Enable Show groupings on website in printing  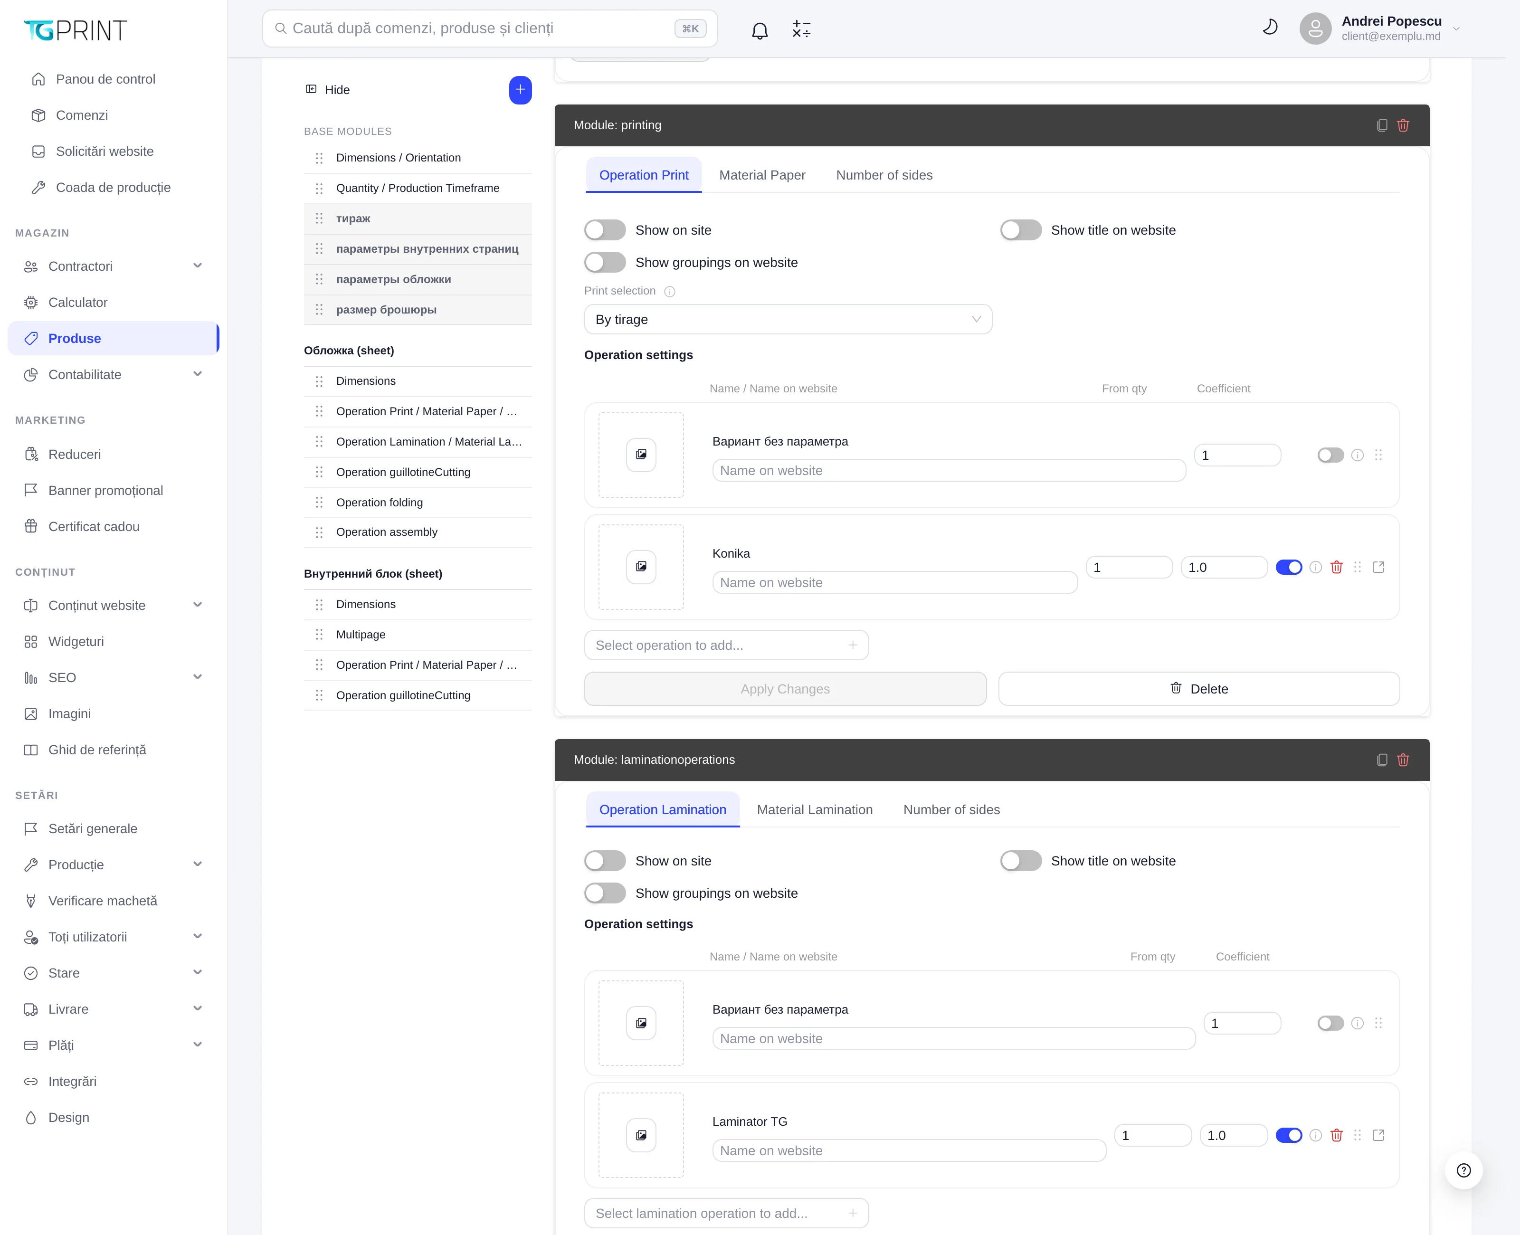pyautogui.click(x=605, y=263)
